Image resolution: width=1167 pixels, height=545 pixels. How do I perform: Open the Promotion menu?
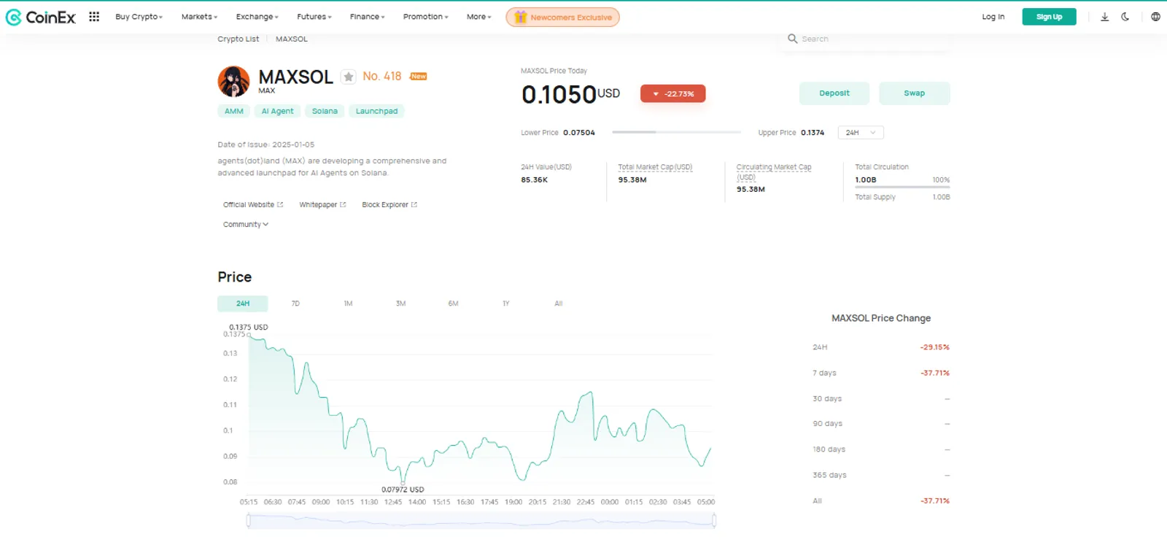pos(425,17)
